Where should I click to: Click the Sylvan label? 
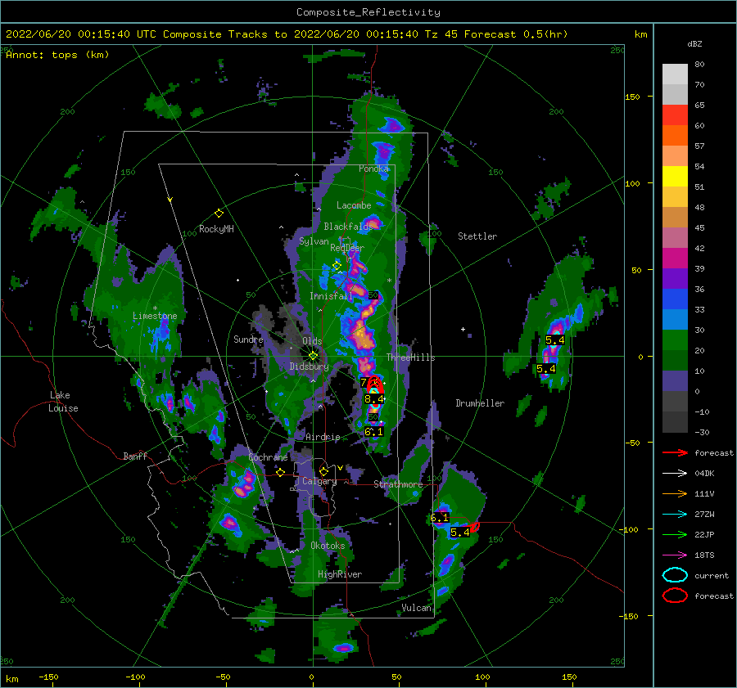tap(314, 241)
